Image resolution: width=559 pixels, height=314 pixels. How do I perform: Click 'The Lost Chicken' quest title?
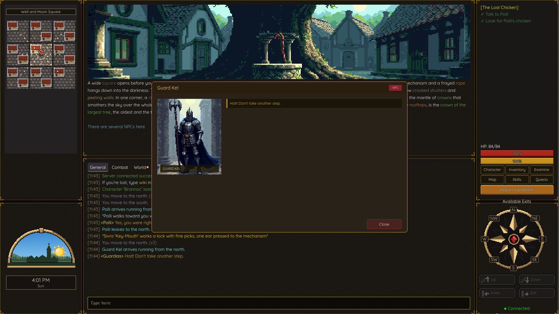(x=499, y=8)
